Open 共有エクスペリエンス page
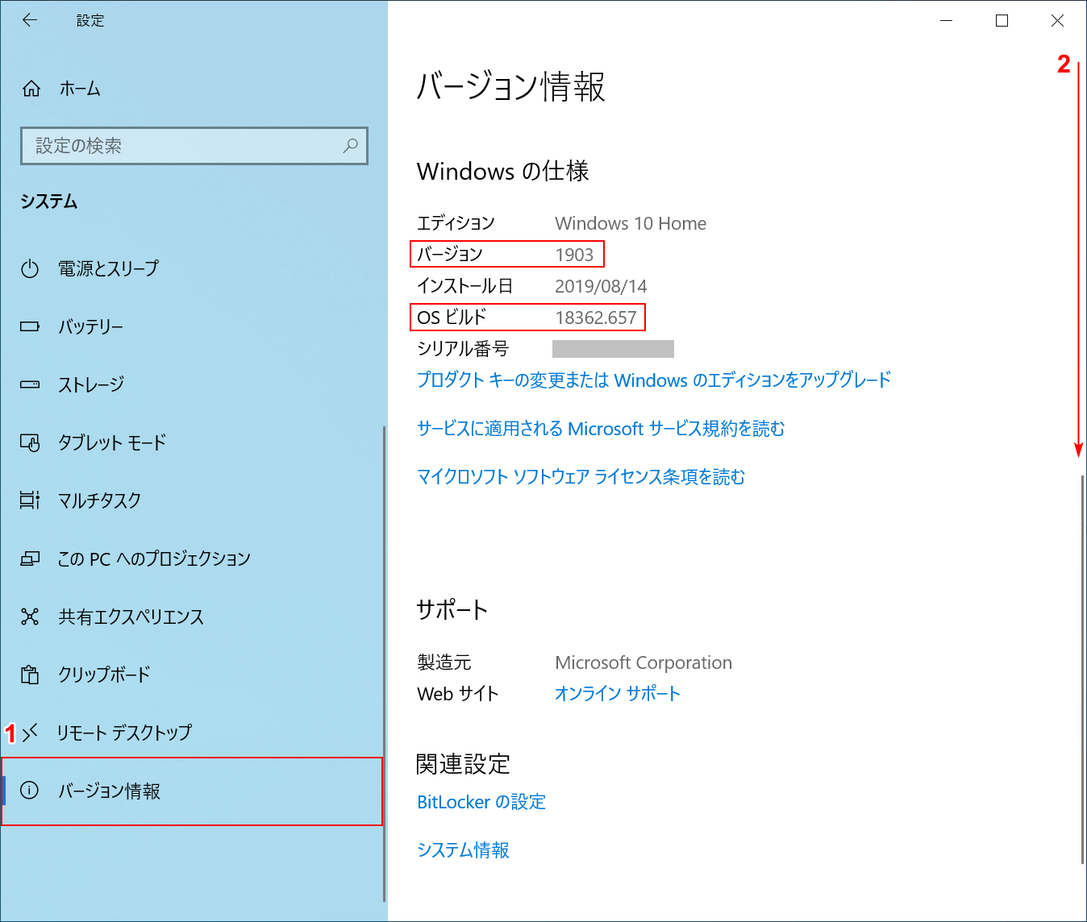The image size is (1087, 922). point(131,617)
